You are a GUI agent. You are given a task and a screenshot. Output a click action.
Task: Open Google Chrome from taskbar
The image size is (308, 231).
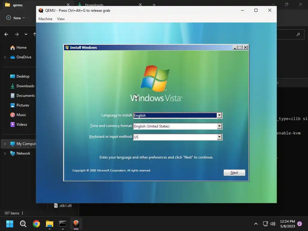click(x=36, y=224)
